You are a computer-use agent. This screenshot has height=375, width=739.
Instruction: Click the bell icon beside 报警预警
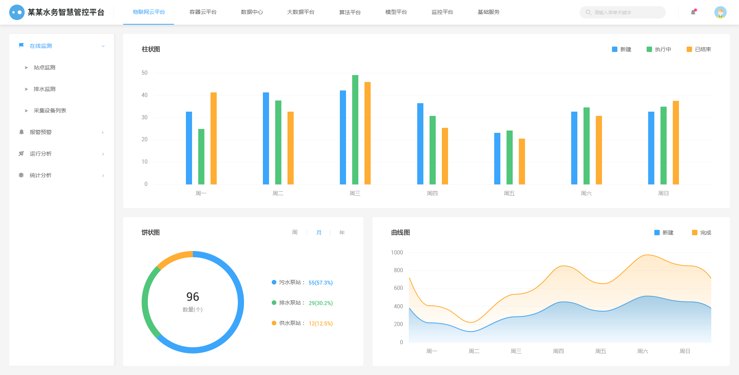[22, 132]
